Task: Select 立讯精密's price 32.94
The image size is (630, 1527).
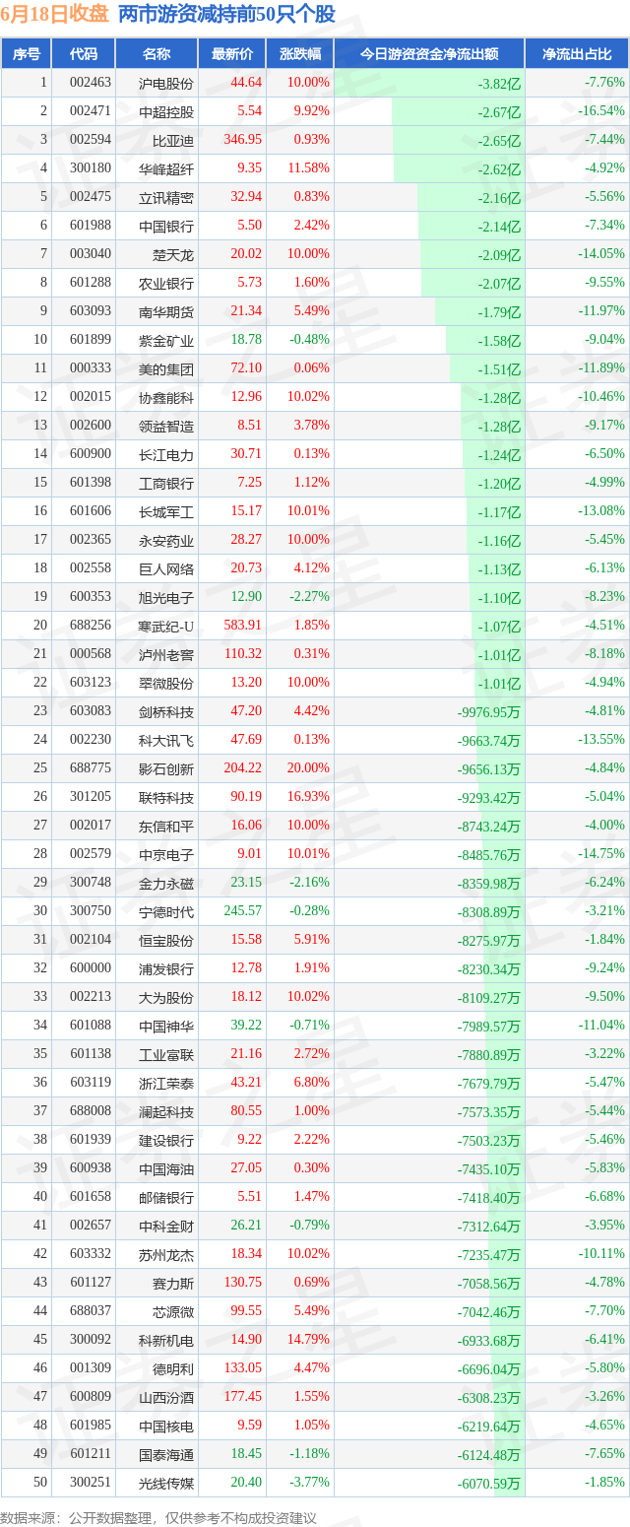Action: point(246,197)
